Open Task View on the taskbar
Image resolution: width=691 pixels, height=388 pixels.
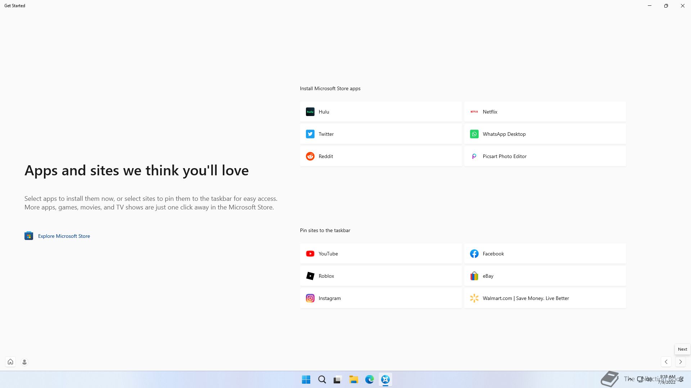pos(338,379)
